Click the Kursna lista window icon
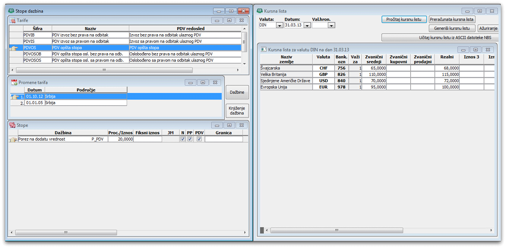 coord(260,11)
